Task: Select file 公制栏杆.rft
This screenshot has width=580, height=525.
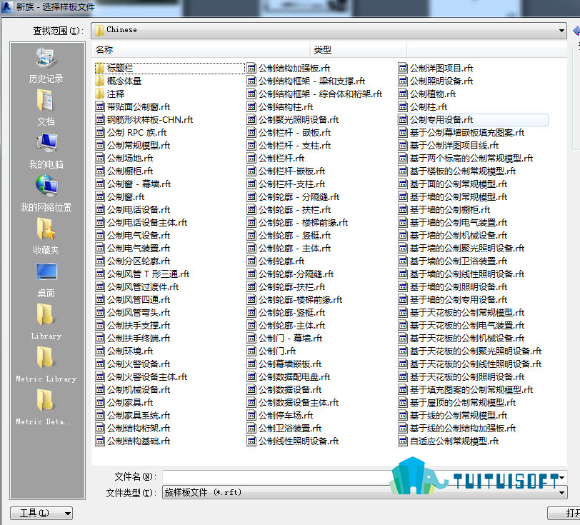Action: click(x=276, y=159)
